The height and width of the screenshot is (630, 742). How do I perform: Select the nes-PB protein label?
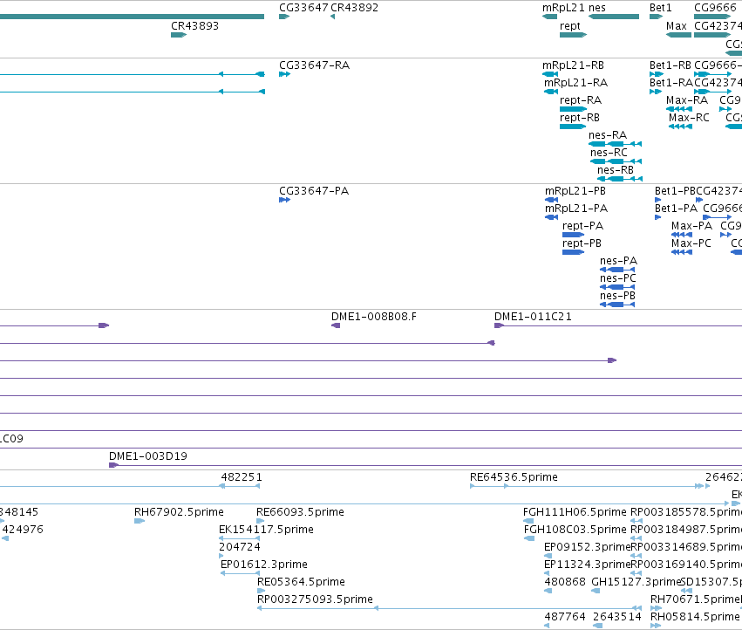pyautogui.click(x=617, y=296)
